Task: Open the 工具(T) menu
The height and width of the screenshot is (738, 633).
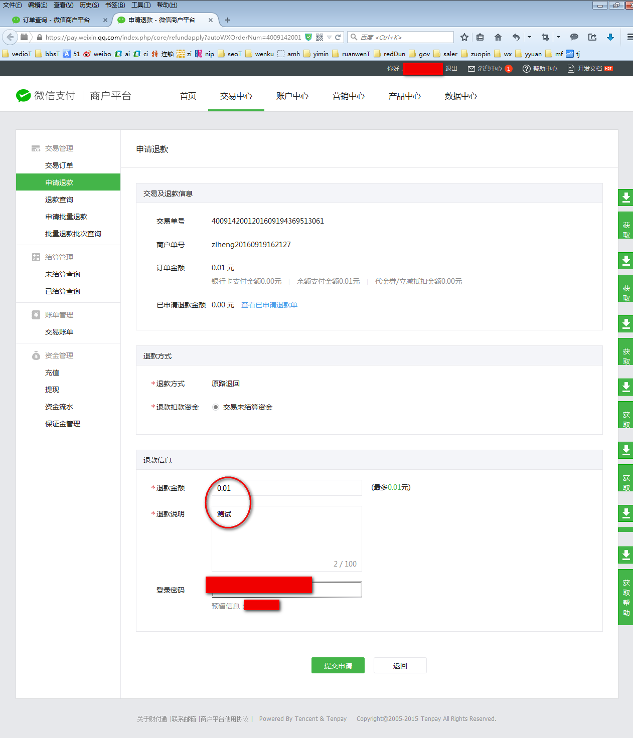Action: (x=141, y=5)
